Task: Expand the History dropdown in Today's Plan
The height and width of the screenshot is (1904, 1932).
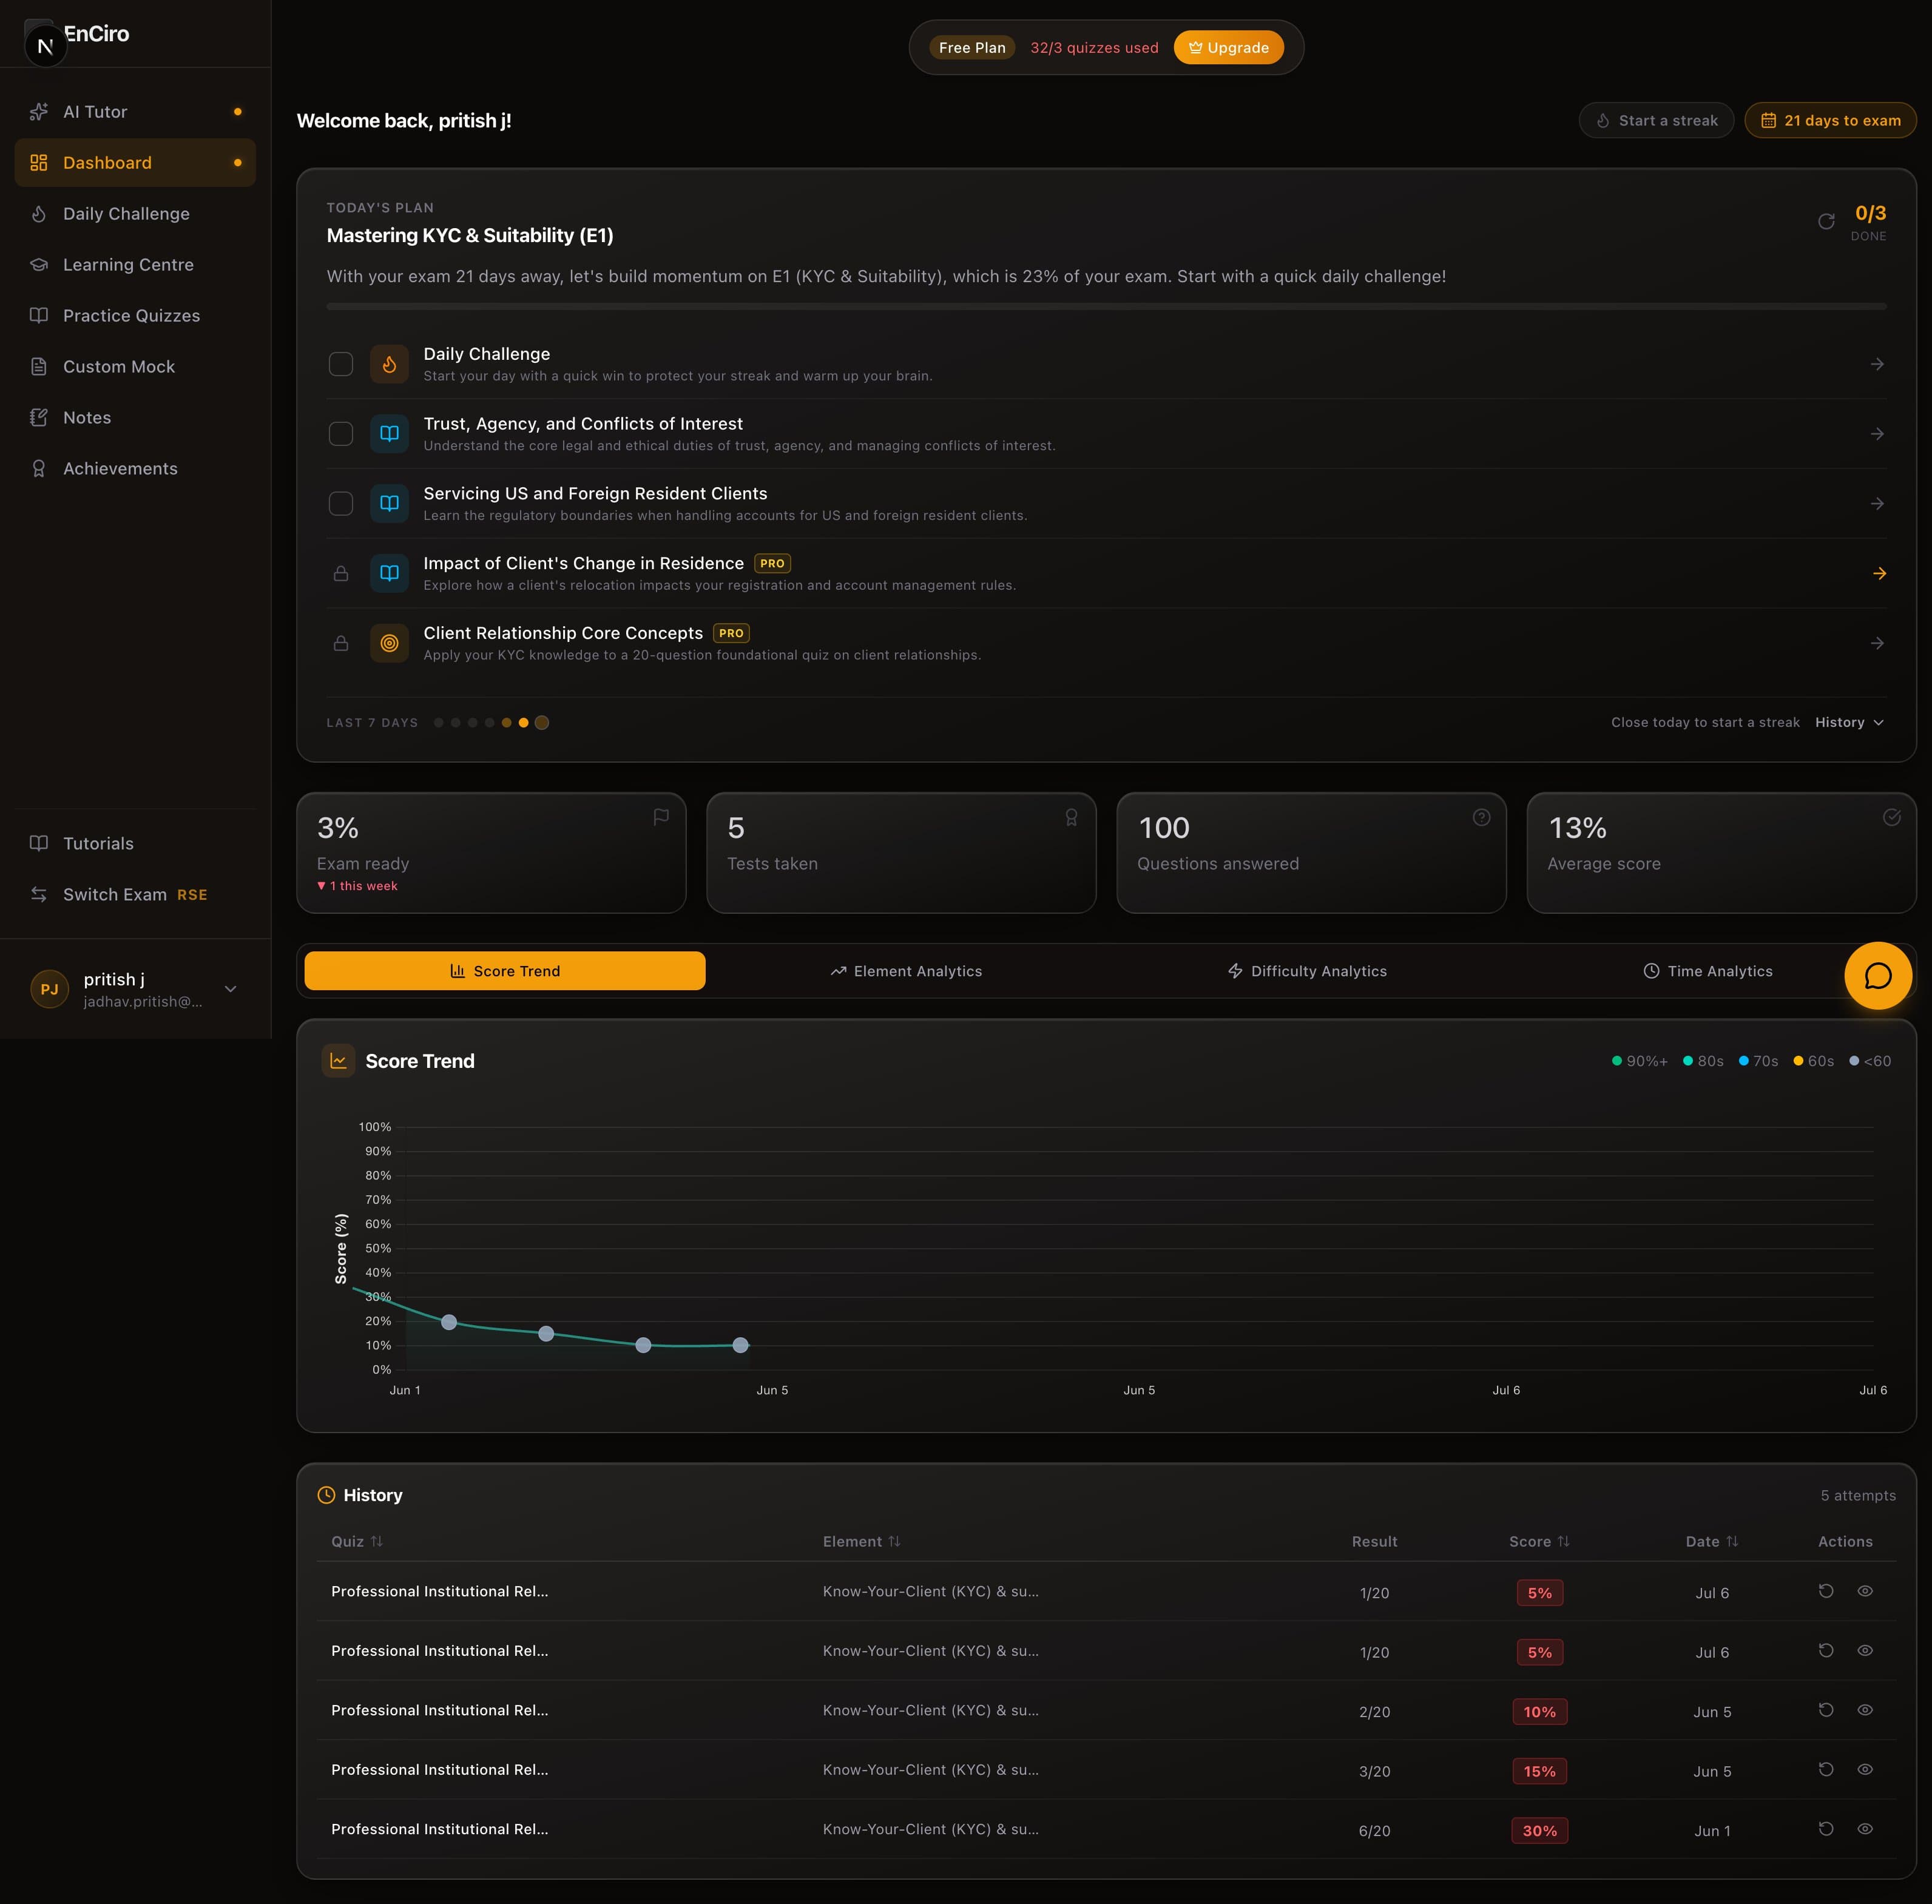Action: (x=1850, y=722)
